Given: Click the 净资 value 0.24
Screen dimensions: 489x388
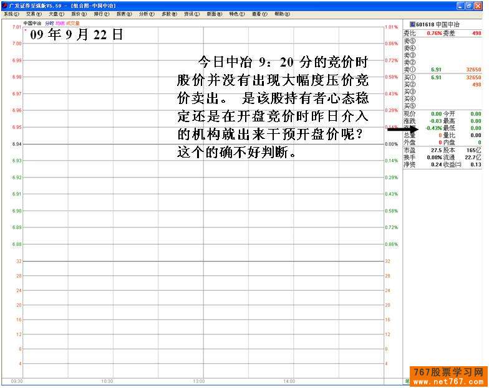Looking at the screenshot, I should pyautogui.click(x=437, y=164).
